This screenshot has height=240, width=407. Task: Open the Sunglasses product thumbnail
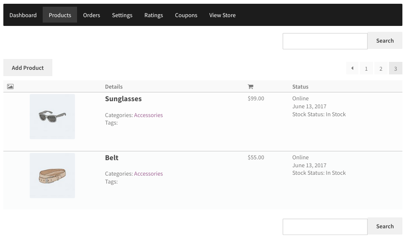tap(52, 117)
